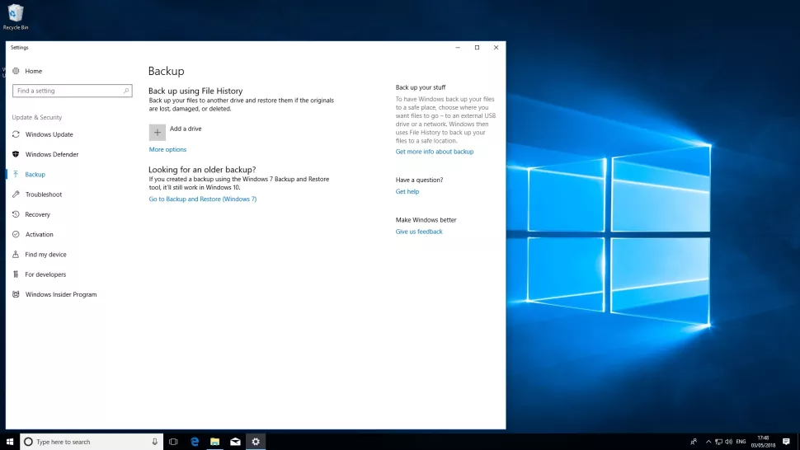
Task: Open the clock and date in taskbar
Action: pos(763,441)
